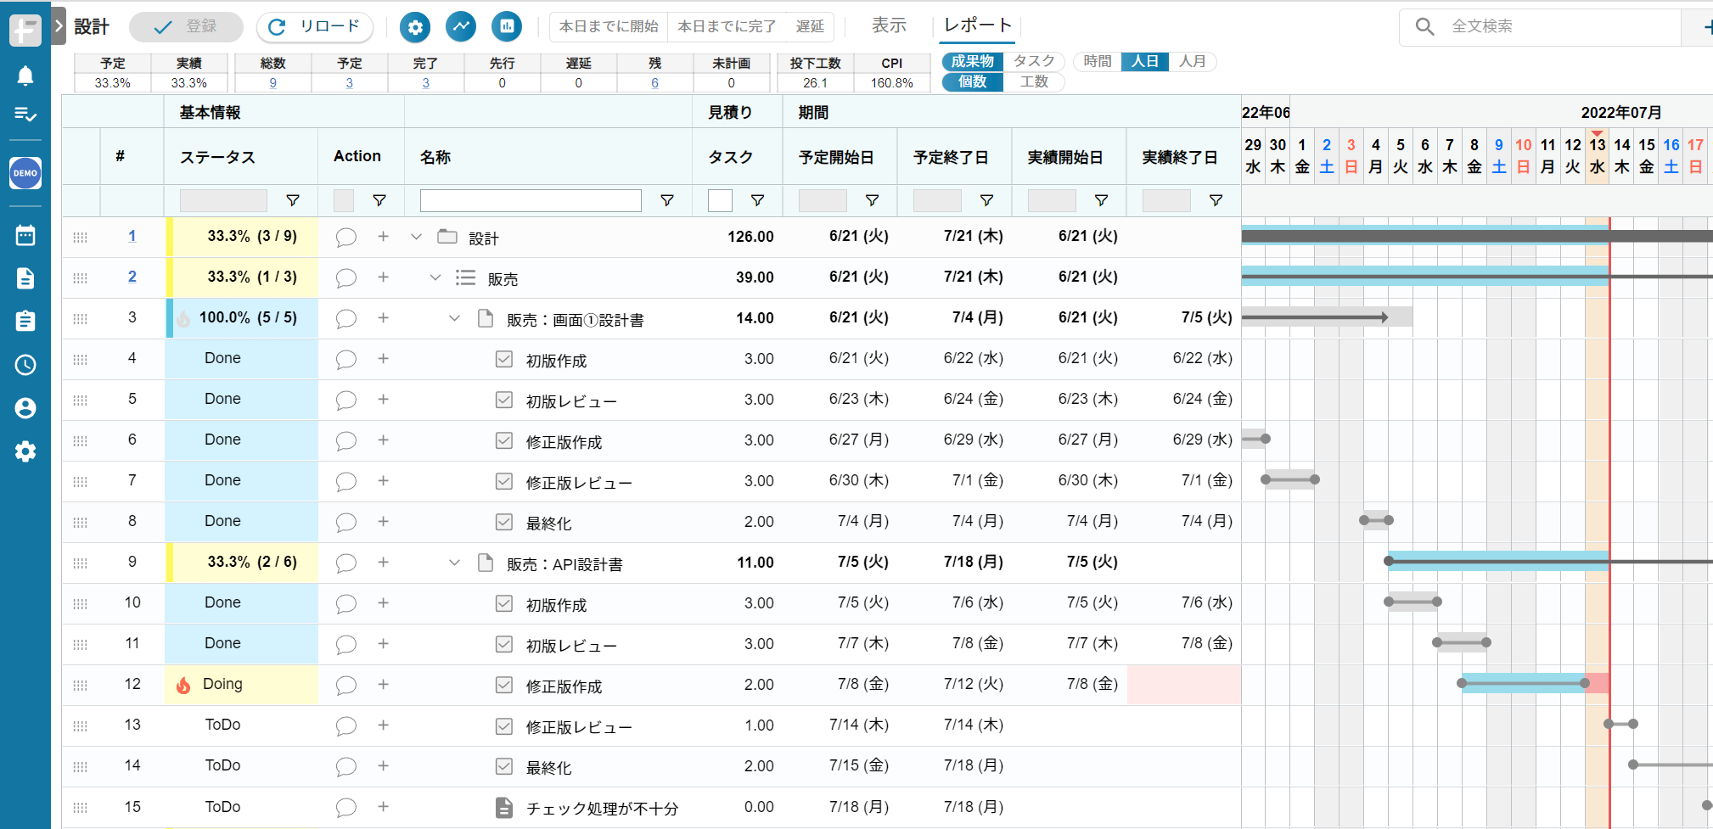The width and height of the screenshot is (1713, 829).
Task: Switch to the レポート tab
Action: [x=977, y=26]
